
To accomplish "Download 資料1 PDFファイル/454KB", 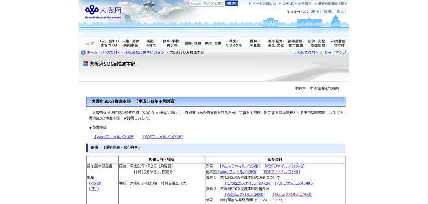I will [x=294, y=183].
